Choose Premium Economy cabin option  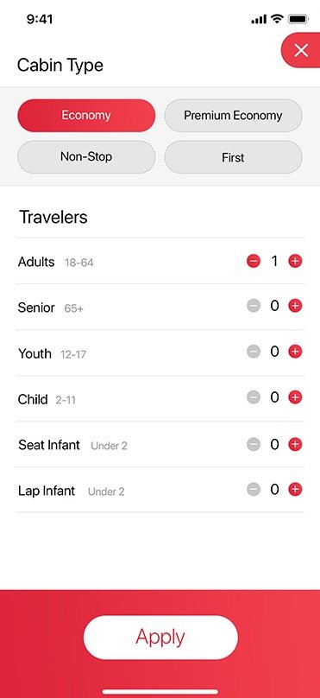[234, 115]
